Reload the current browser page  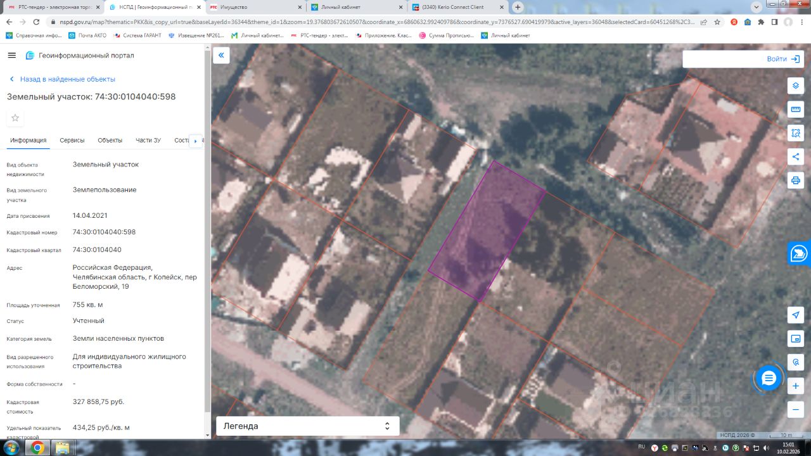(x=36, y=22)
